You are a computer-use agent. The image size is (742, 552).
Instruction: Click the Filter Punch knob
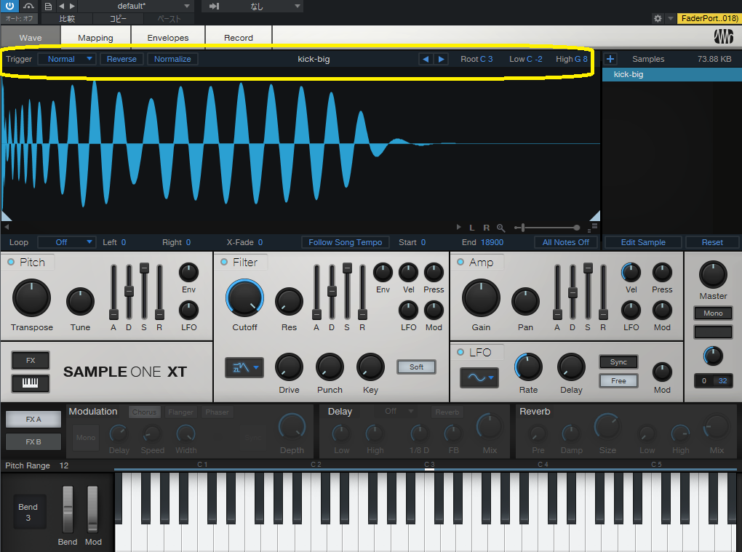point(330,367)
